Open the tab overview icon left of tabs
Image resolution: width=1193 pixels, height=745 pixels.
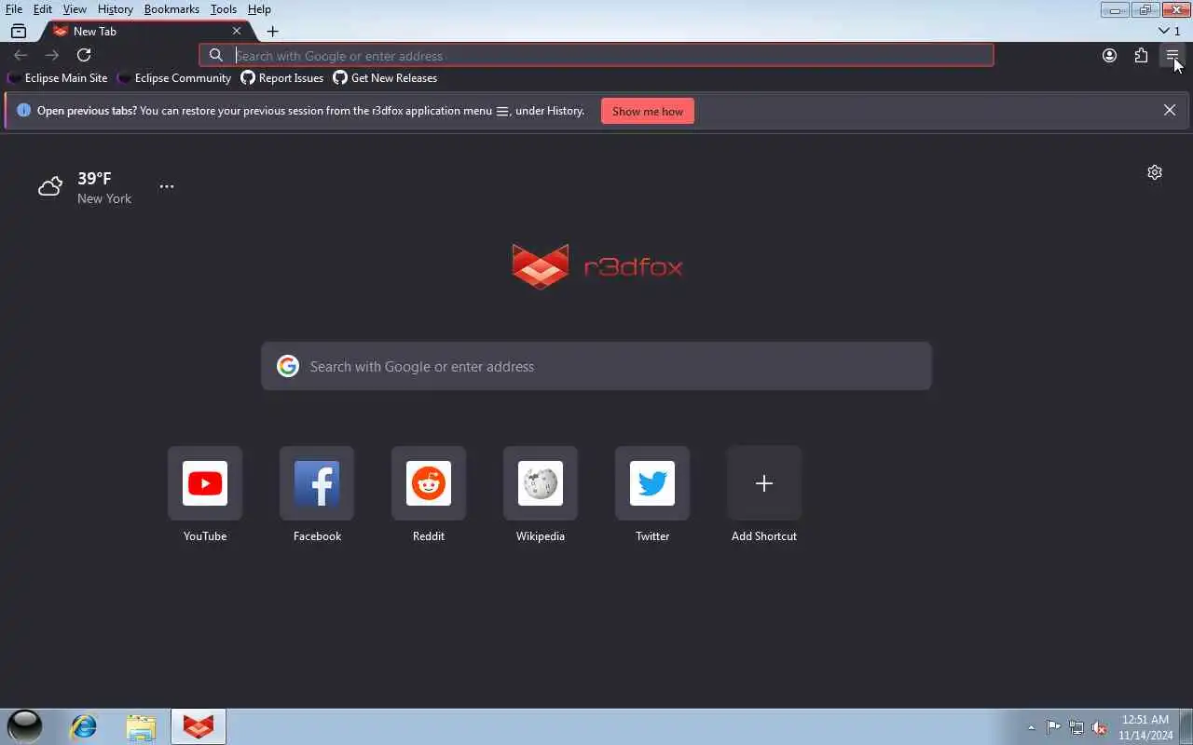(x=19, y=32)
